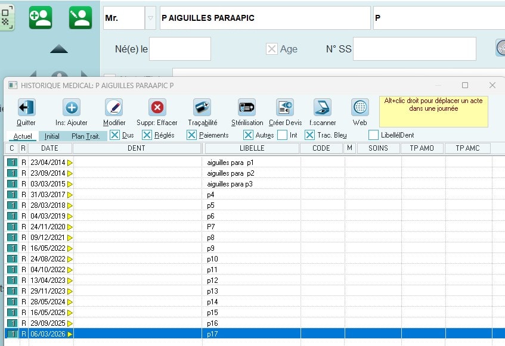
Task: Toggle the Age checkbox
Action: 272,49
